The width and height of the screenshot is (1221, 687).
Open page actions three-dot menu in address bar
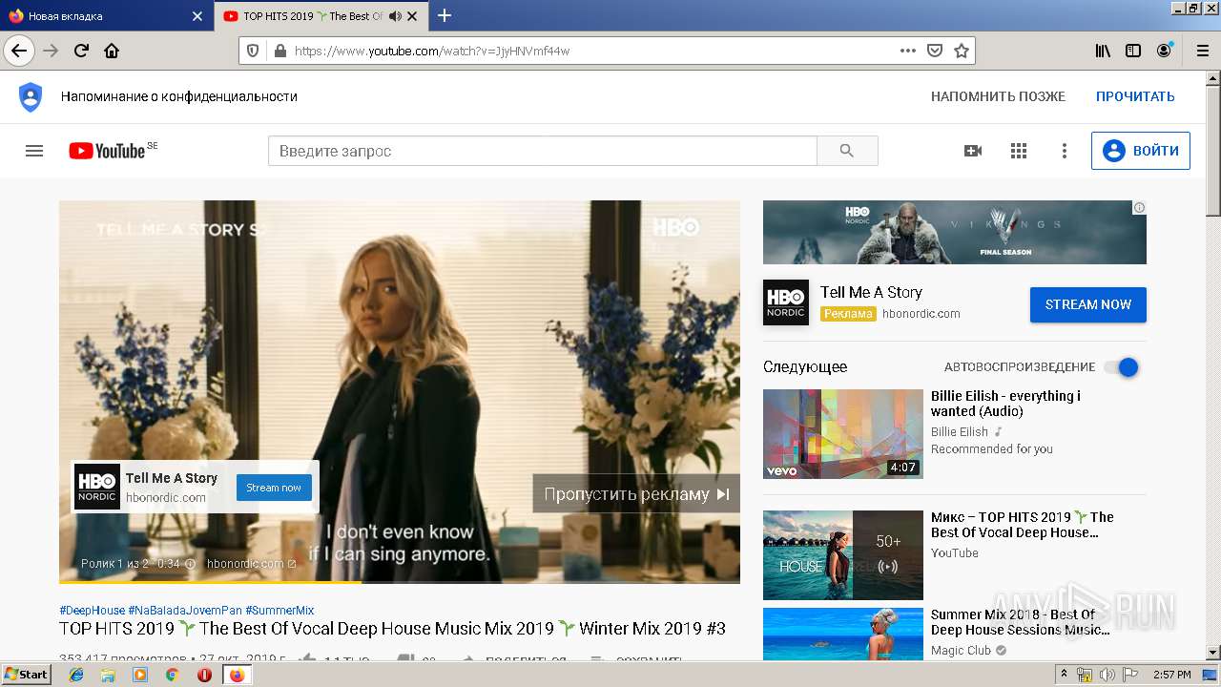pyautogui.click(x=908, y=51)
